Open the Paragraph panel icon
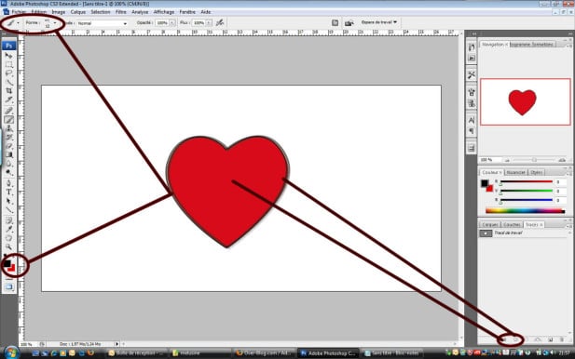575x359 pixels. [472, 131]
